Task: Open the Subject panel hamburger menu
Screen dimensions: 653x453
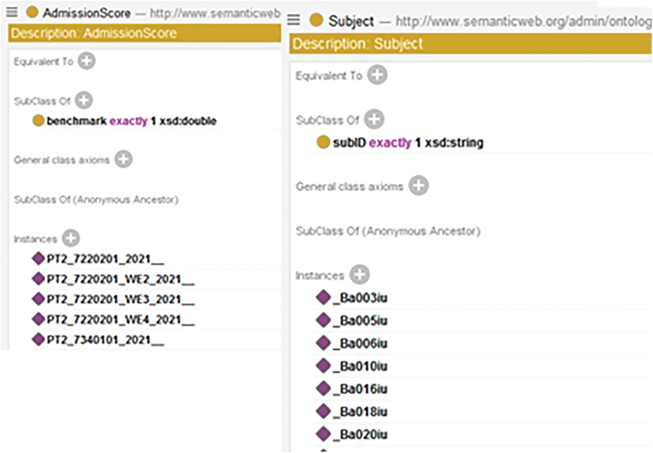Action: 294,20
